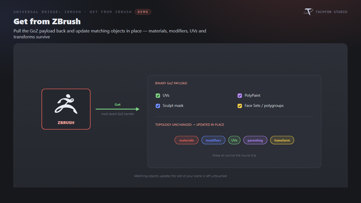Click the Tachyon Studio logo icon
The height and width of the screenshot is (203, 361).
[308, 12]
